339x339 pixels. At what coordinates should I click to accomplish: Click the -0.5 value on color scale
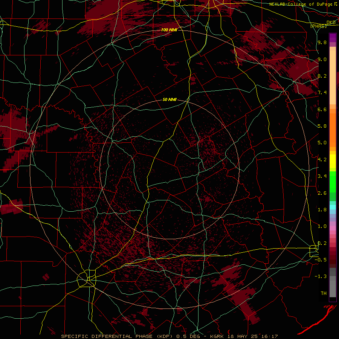point(321,260)
